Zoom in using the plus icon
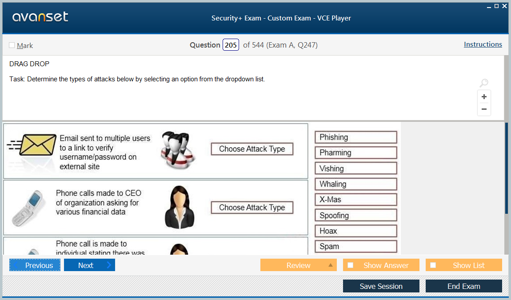This screenshot has height=300, width=511. [484, 96]
